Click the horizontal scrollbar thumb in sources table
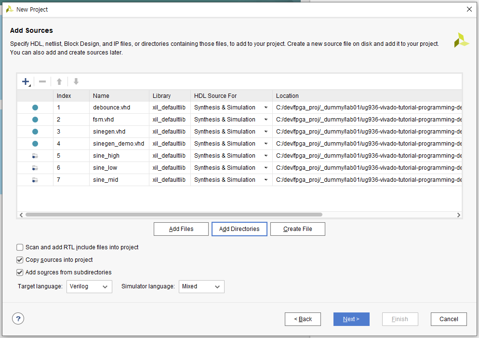The width and height of the screenshot is (479, 338). pos(174,215)
